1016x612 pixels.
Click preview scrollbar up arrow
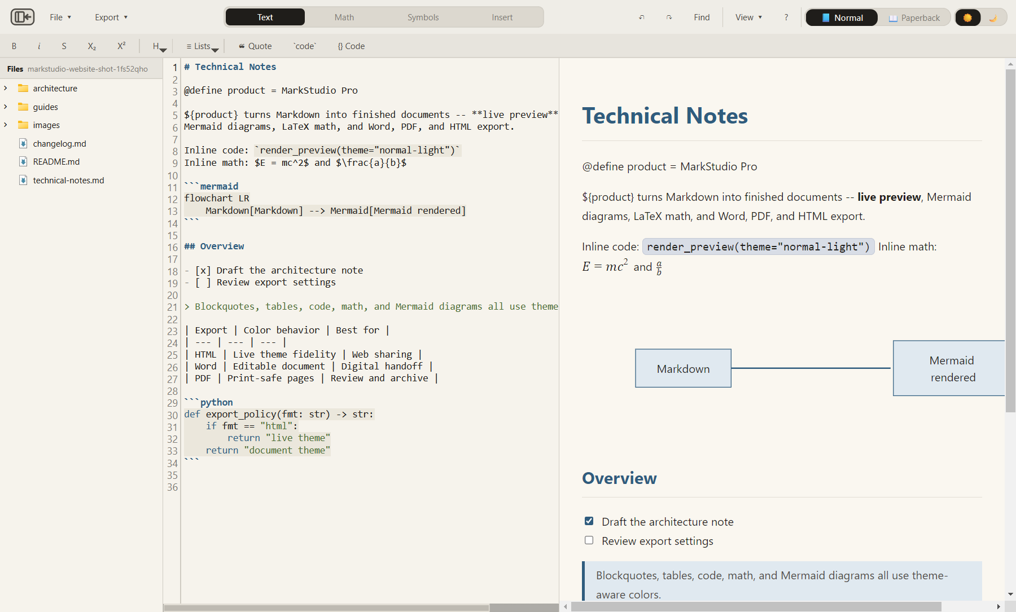[1010, 64]
